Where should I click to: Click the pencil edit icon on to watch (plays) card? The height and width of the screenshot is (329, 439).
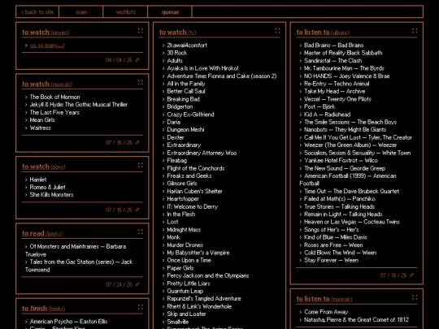coord(137,210)
